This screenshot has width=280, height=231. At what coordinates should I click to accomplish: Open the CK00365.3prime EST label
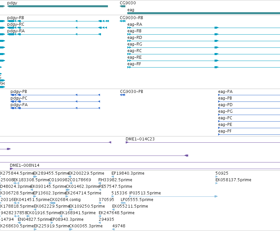click(x=86, y=226)
